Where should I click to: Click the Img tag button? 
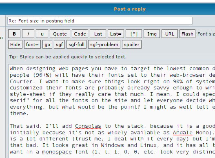point(152,34)
